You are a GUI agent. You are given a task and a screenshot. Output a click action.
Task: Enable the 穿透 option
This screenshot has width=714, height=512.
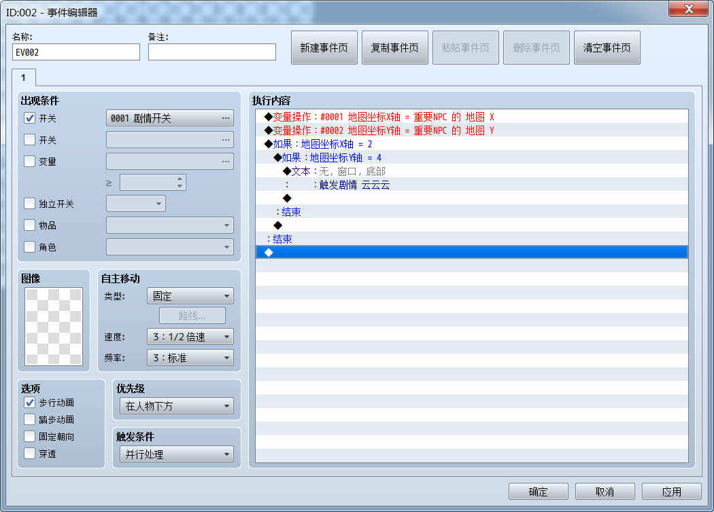(30, 454)
